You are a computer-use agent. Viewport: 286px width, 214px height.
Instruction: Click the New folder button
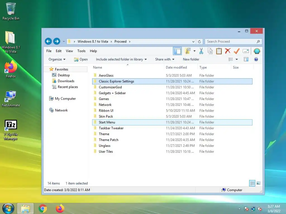pos(191,59)
